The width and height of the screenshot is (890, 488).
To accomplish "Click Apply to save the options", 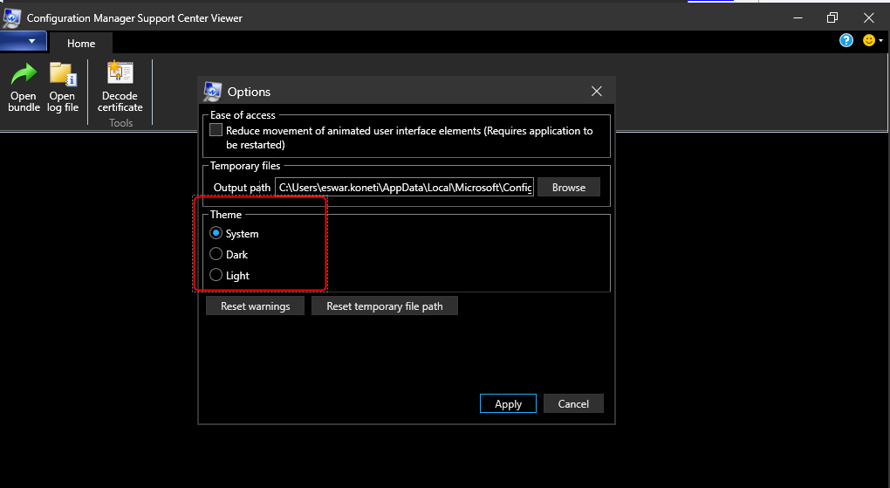I will pos(508,403).
